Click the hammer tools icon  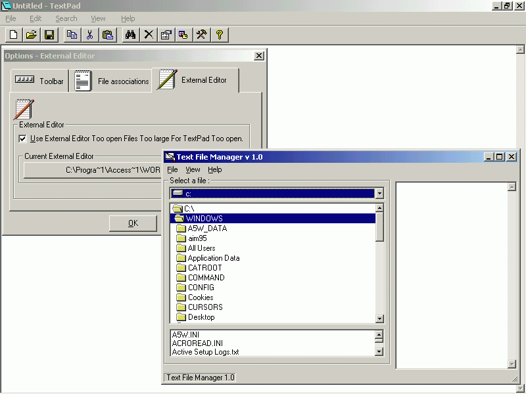coord(202,35)
